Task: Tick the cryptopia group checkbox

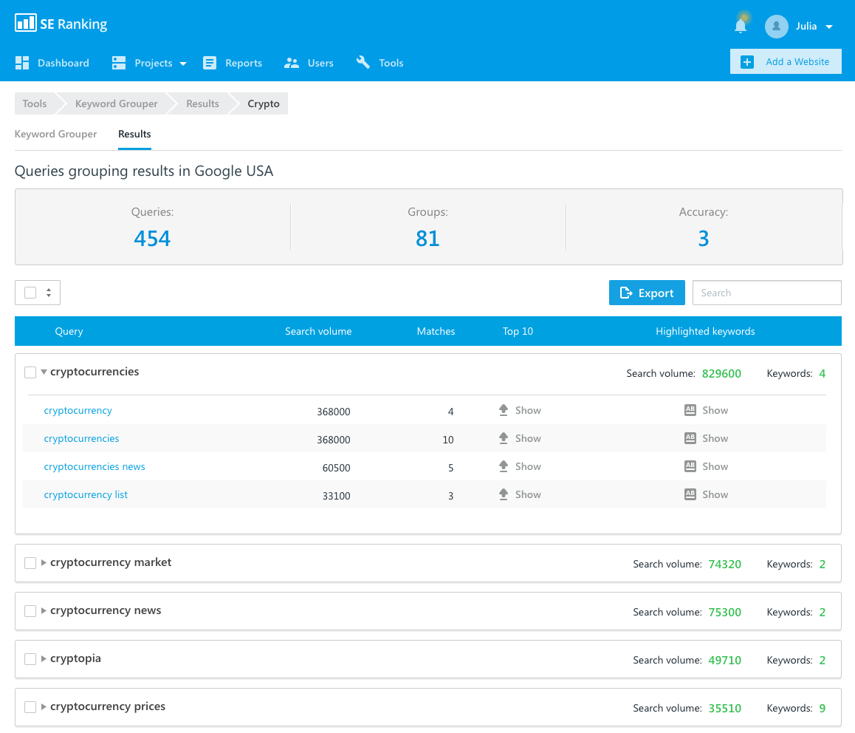Action: pos(30,659)
